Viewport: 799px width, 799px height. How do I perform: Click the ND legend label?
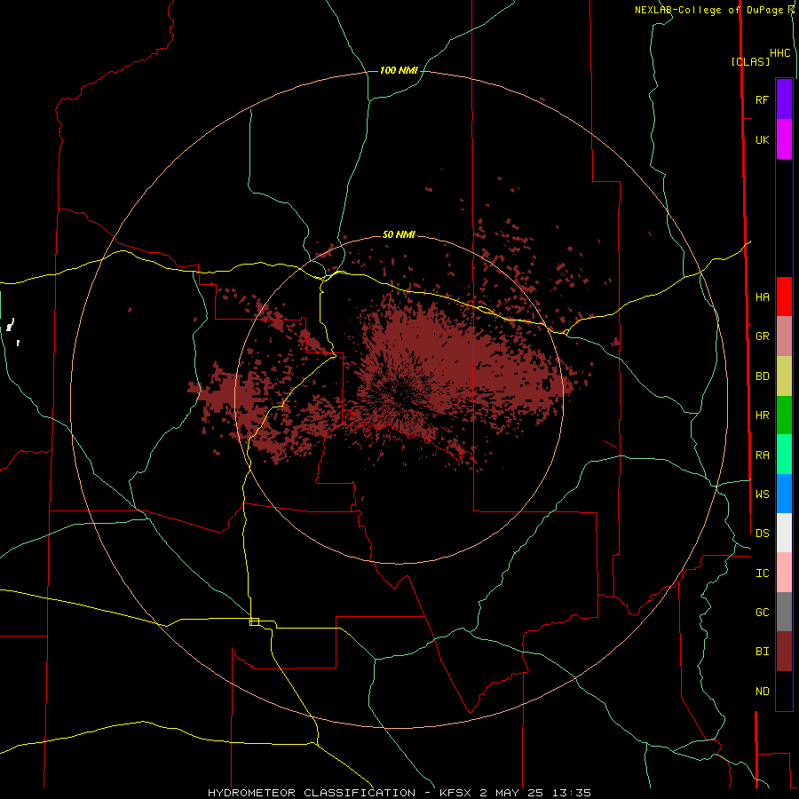(762, 692)
